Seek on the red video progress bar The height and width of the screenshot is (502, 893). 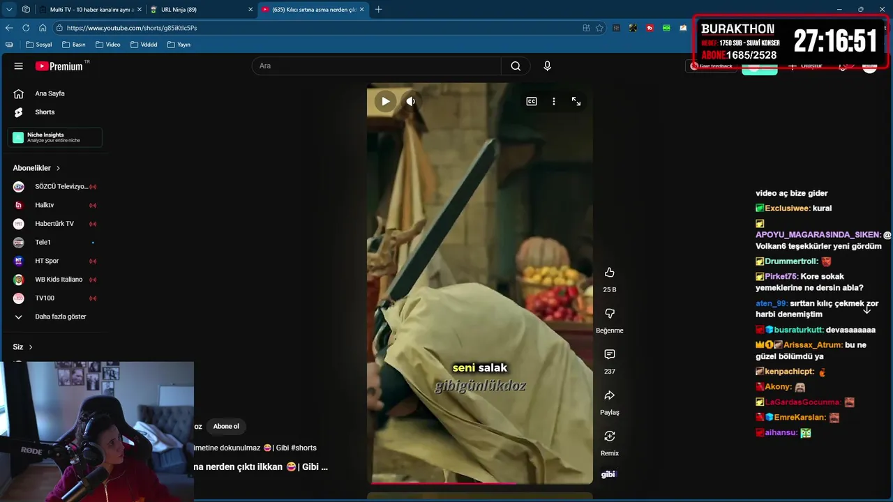[480, 482]
